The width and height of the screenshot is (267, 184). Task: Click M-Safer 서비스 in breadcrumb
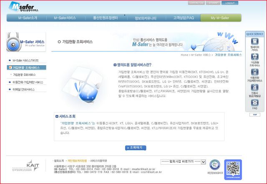click(x=201, y=55)
